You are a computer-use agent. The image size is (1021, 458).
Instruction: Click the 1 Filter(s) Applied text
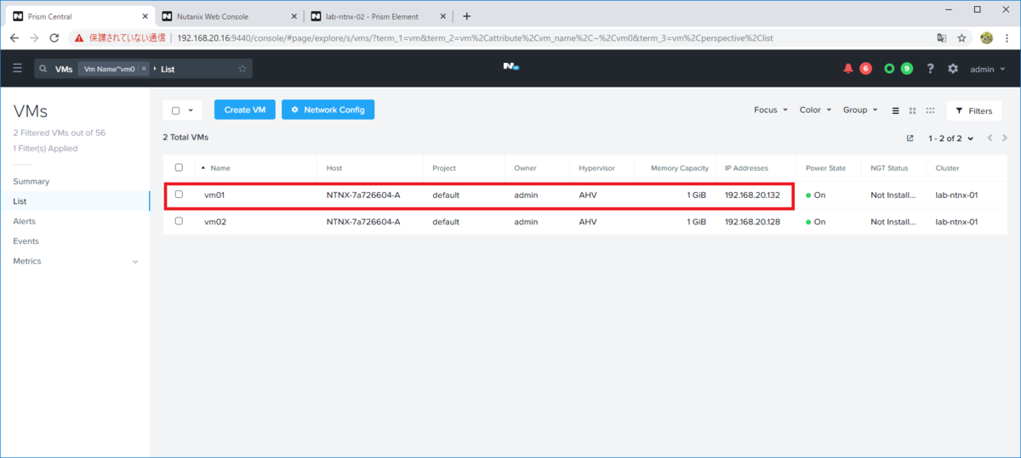pos(45,149)
